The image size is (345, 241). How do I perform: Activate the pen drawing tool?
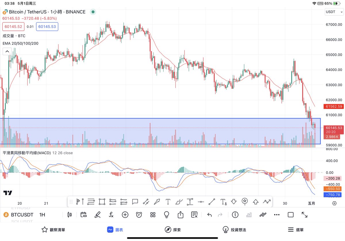(x=97, y=215)
